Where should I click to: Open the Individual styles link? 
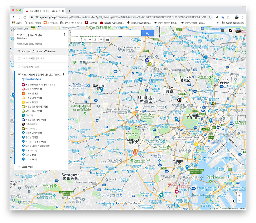[x=33, y=79]
